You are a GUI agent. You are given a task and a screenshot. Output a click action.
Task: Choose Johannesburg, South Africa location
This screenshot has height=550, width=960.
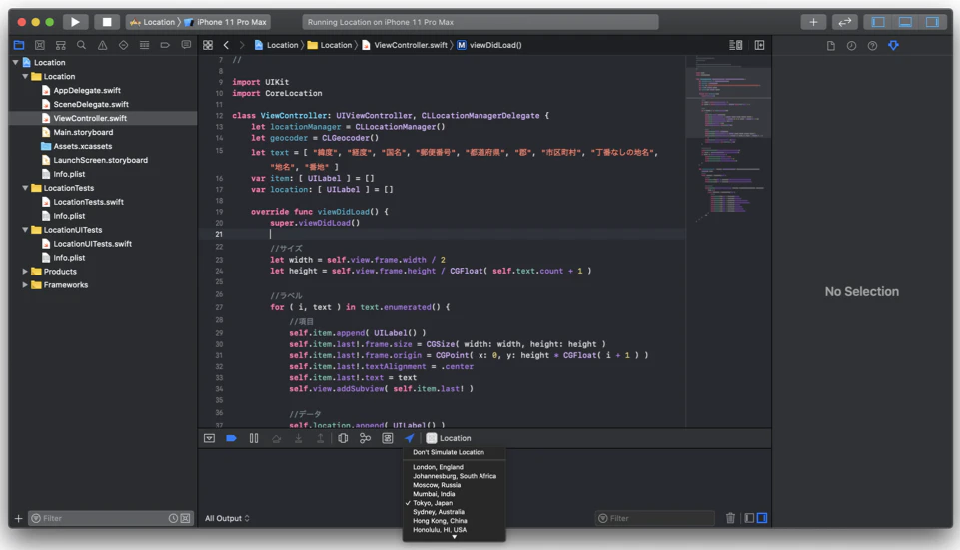tap(454, 476)
